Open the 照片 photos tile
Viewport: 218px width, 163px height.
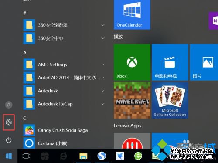point(204,62)
